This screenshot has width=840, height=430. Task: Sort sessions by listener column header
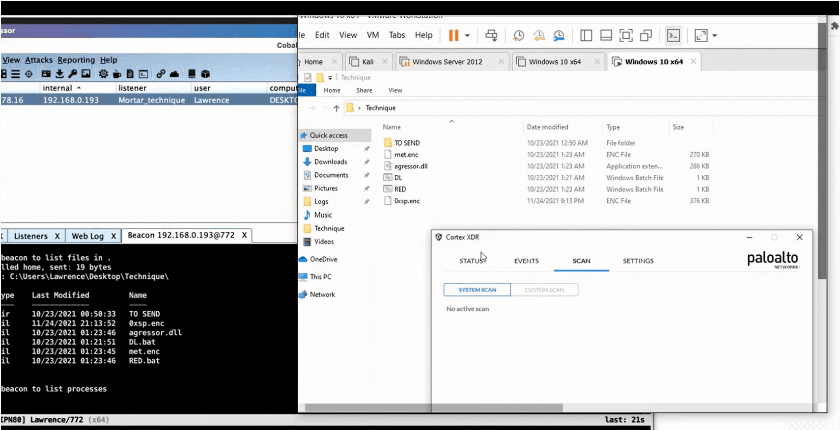coord(132,88)
